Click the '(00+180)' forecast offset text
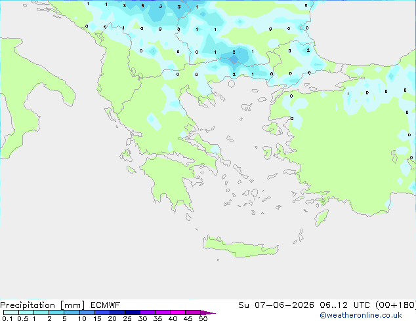The height and width of the screenshot is (321, 416). (396, 305)
